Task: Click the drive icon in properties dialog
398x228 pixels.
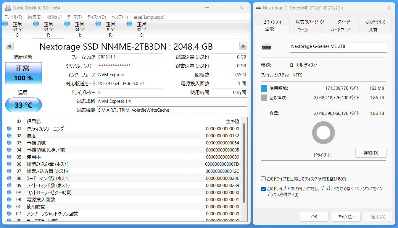Action: click(266, 47)
